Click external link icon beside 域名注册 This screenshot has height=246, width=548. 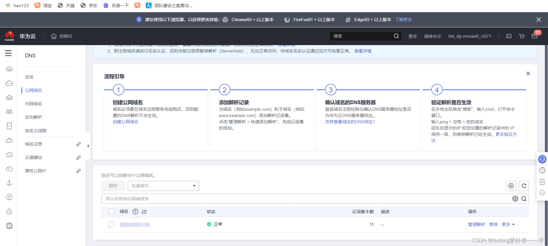coord(78,144)
